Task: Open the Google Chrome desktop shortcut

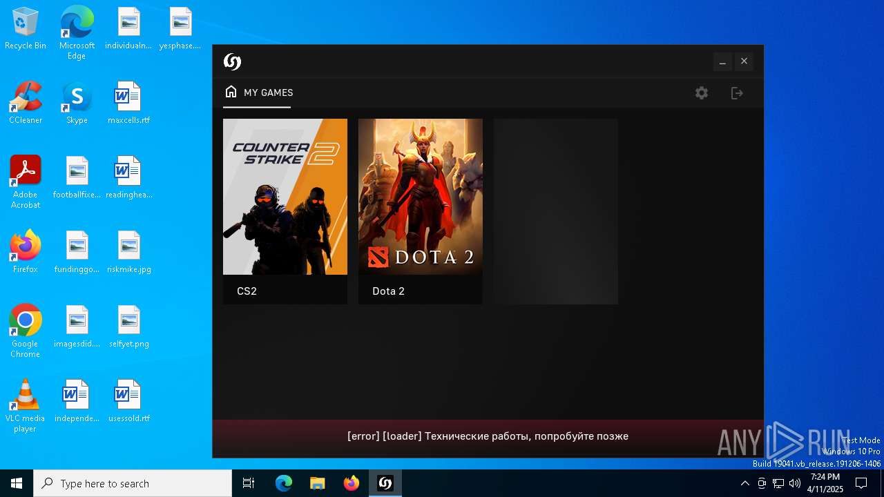Action: point(26,331)
